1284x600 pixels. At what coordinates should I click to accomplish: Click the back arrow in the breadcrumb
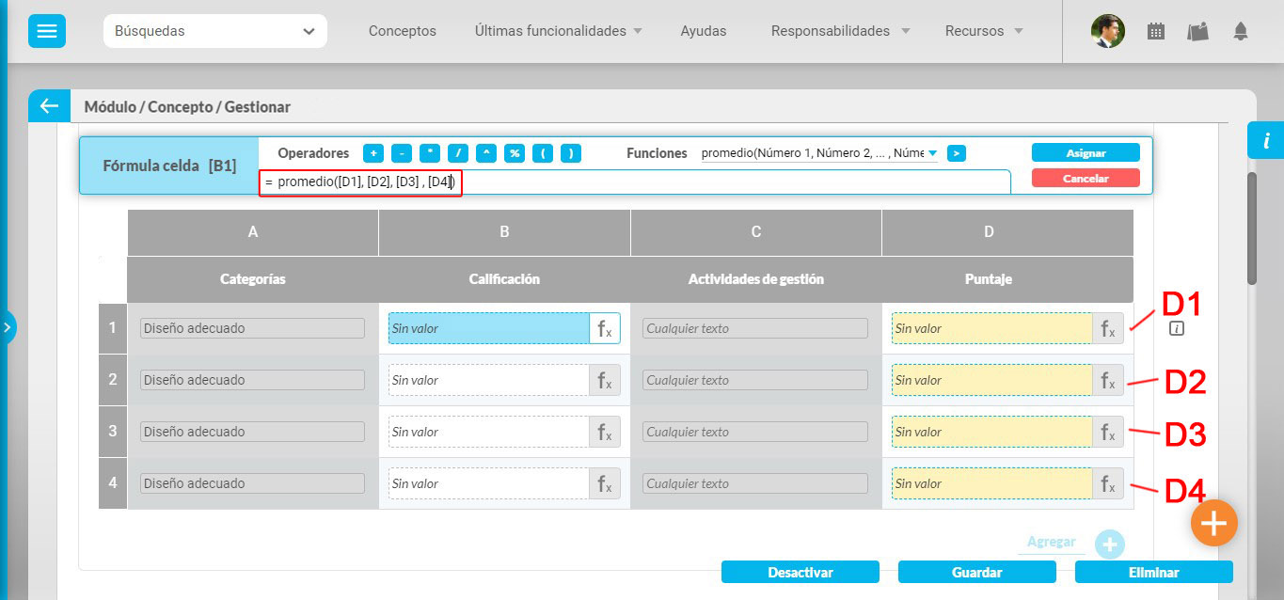pyautogui.click(x=49, y=106)
